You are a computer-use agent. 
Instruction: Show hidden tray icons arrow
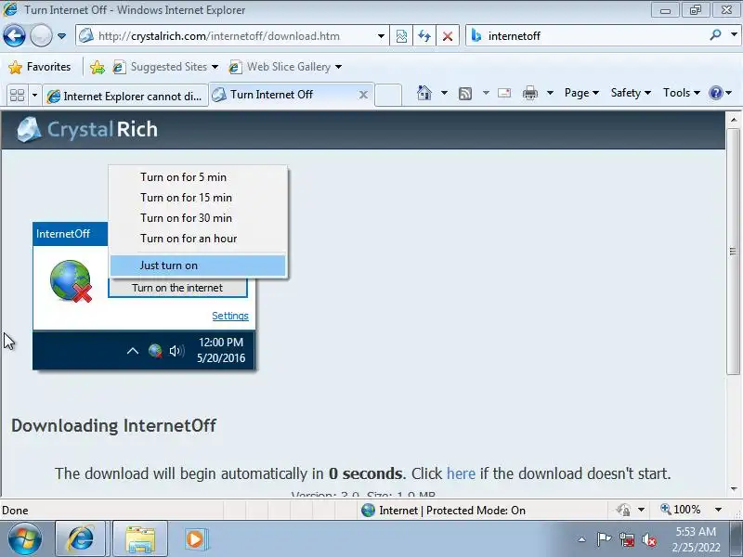pyautogui.click(x=582, y=539)
